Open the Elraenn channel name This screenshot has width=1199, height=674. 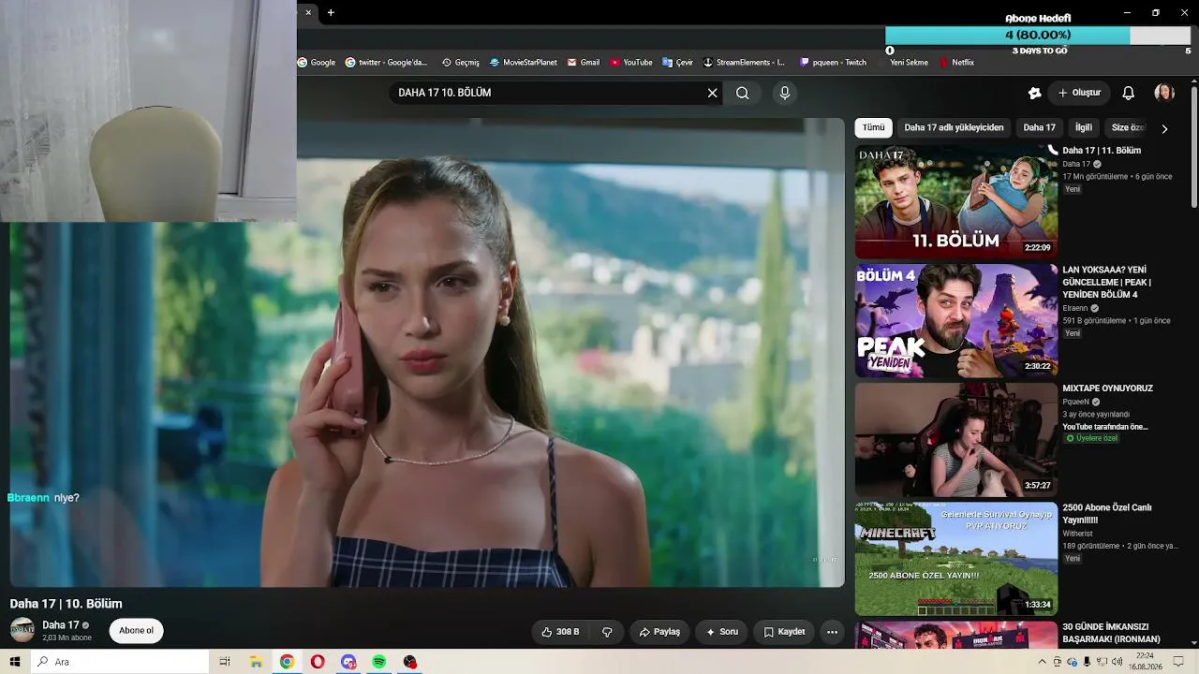pyautogui.click(x=1075, y=308)
